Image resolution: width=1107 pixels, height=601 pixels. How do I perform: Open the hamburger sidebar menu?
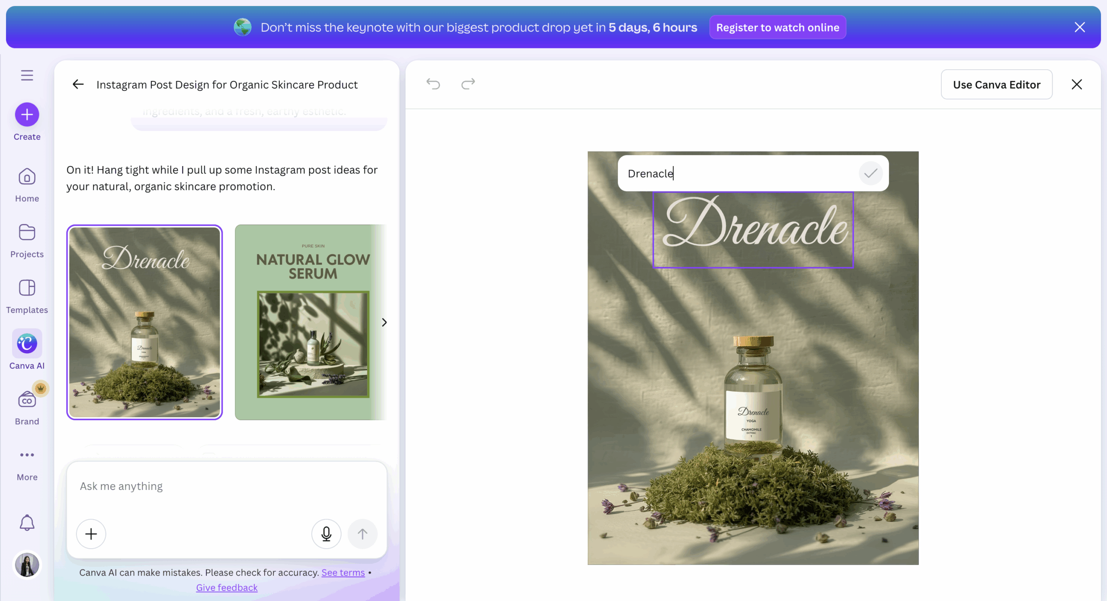pos(27,75)
